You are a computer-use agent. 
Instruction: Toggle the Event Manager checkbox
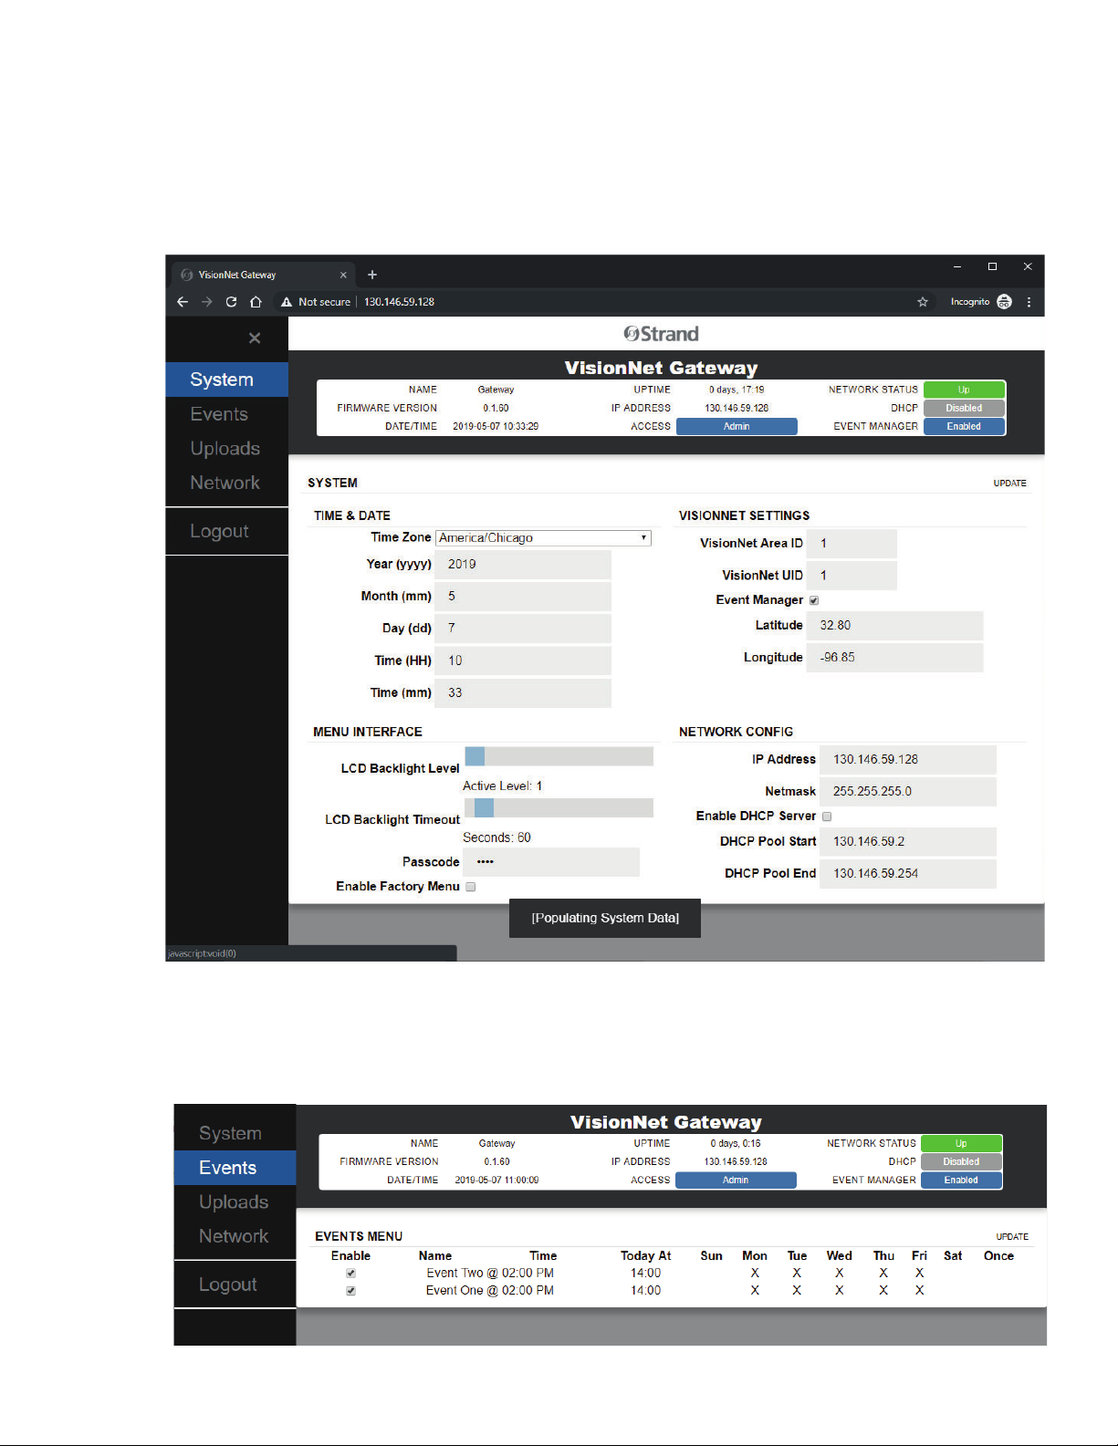coord(814,600)
